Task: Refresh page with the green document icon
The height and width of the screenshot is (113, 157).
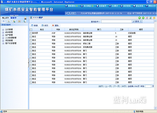Action: [150, 18]
